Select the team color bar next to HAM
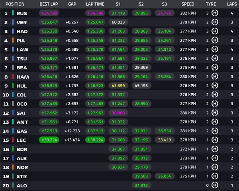The height and width of the screenshot is (191, 239). pyautogui.click(x=13, y=77)
